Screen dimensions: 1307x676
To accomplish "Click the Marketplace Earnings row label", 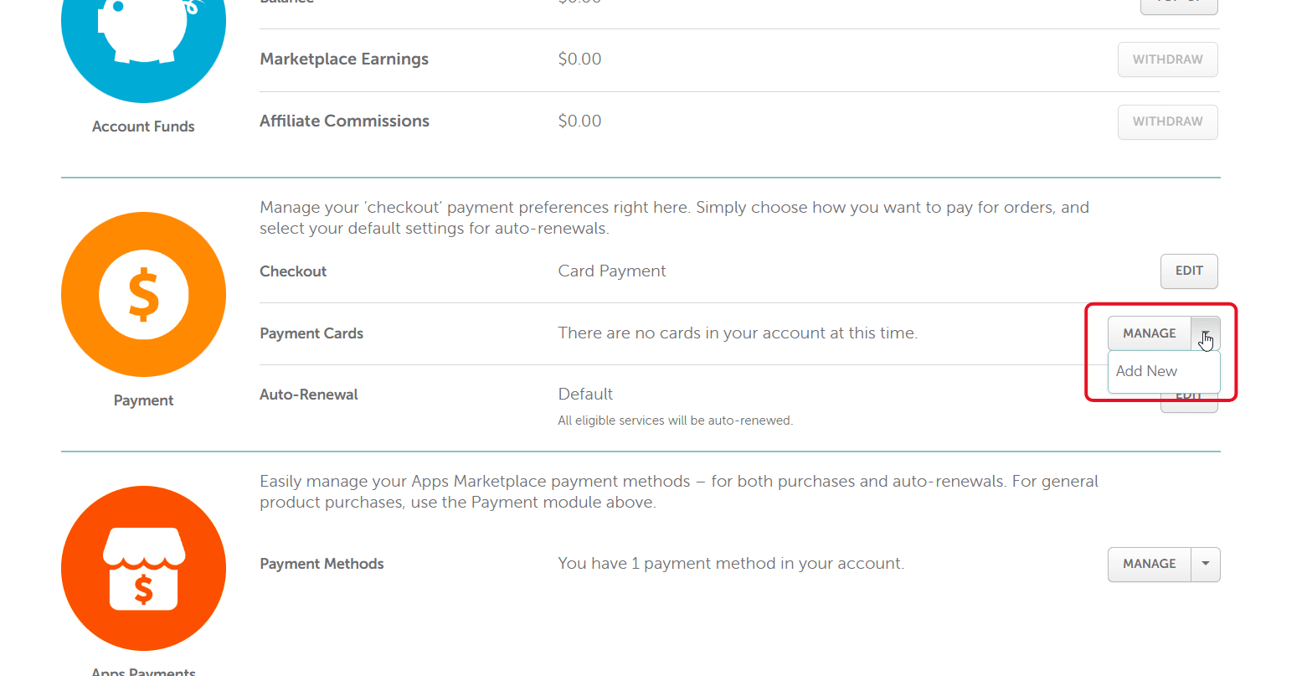I will tap(344, 59).
